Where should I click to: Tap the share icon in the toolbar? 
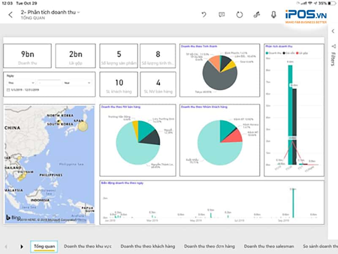tap(257, 14)
